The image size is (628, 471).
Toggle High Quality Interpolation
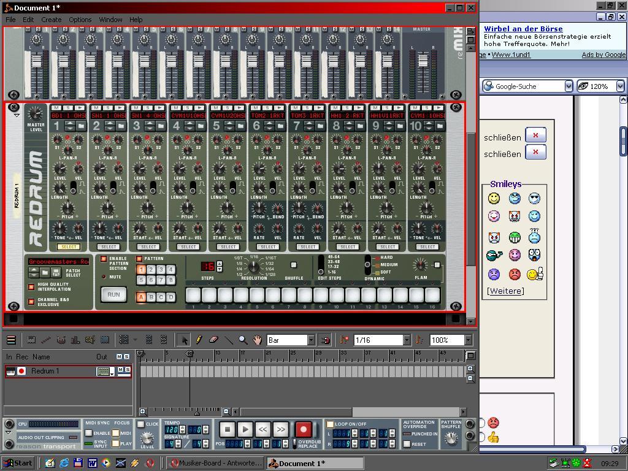coord(31,287)
